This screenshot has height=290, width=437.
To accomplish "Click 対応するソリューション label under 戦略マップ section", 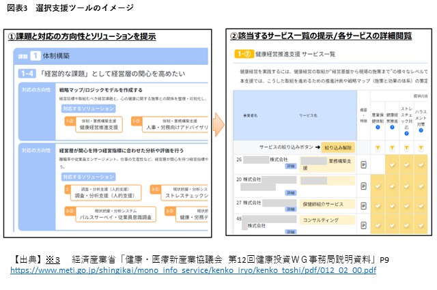I will click(x=88, y=108).
